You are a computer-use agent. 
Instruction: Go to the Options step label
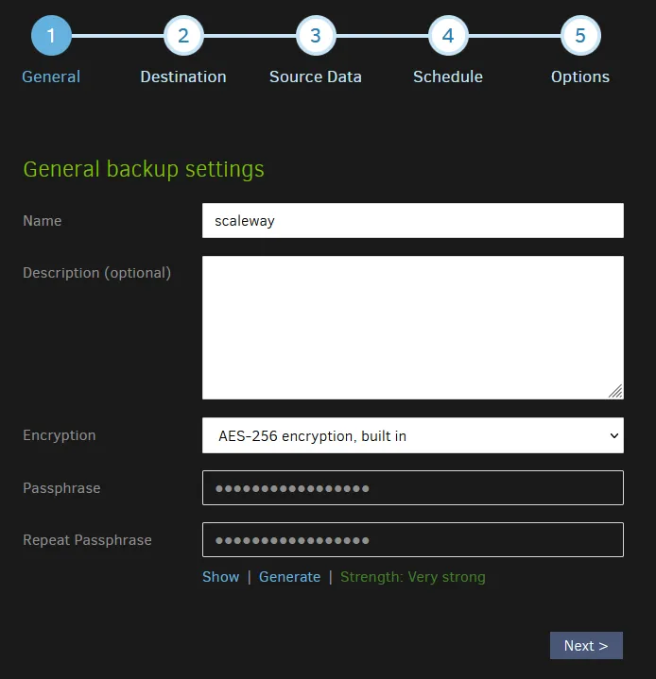[580, 77]
